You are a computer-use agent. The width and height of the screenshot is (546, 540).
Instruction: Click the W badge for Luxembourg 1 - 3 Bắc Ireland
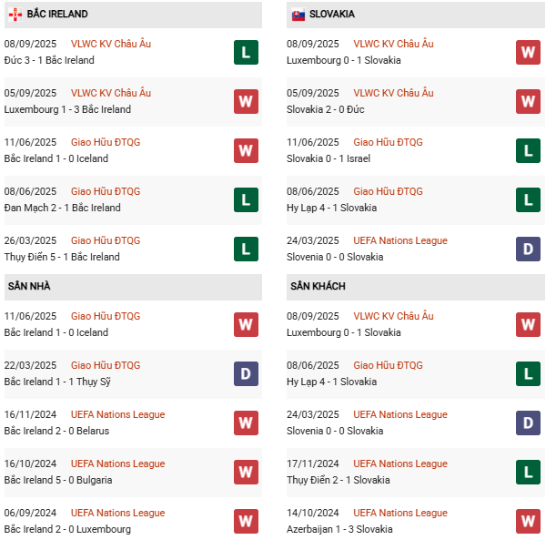[246, 101]
